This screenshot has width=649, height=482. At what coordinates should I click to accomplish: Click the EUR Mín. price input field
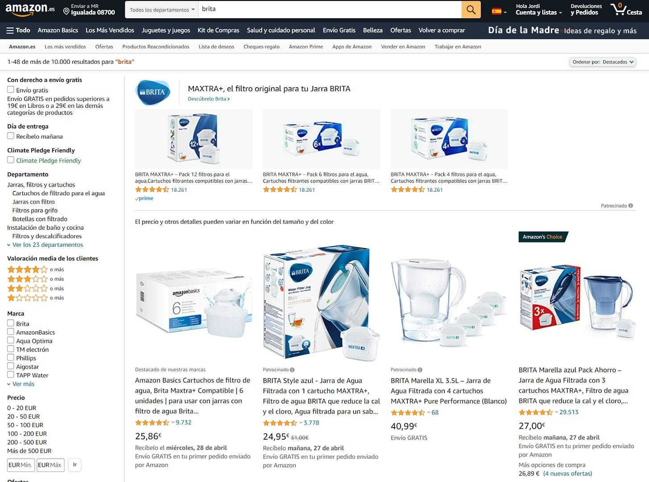click(x=21, y=465)
